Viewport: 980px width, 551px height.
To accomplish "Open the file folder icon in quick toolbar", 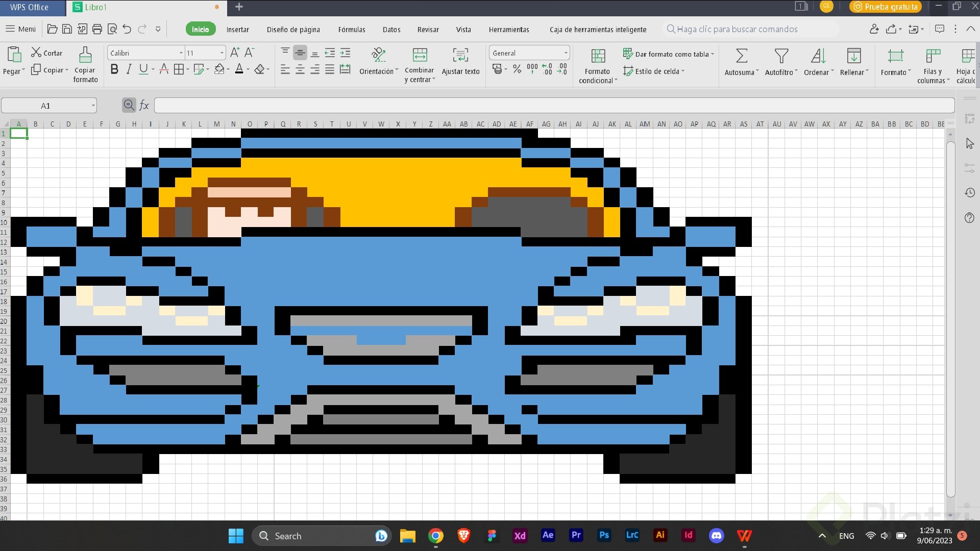I will click(52, 29).
